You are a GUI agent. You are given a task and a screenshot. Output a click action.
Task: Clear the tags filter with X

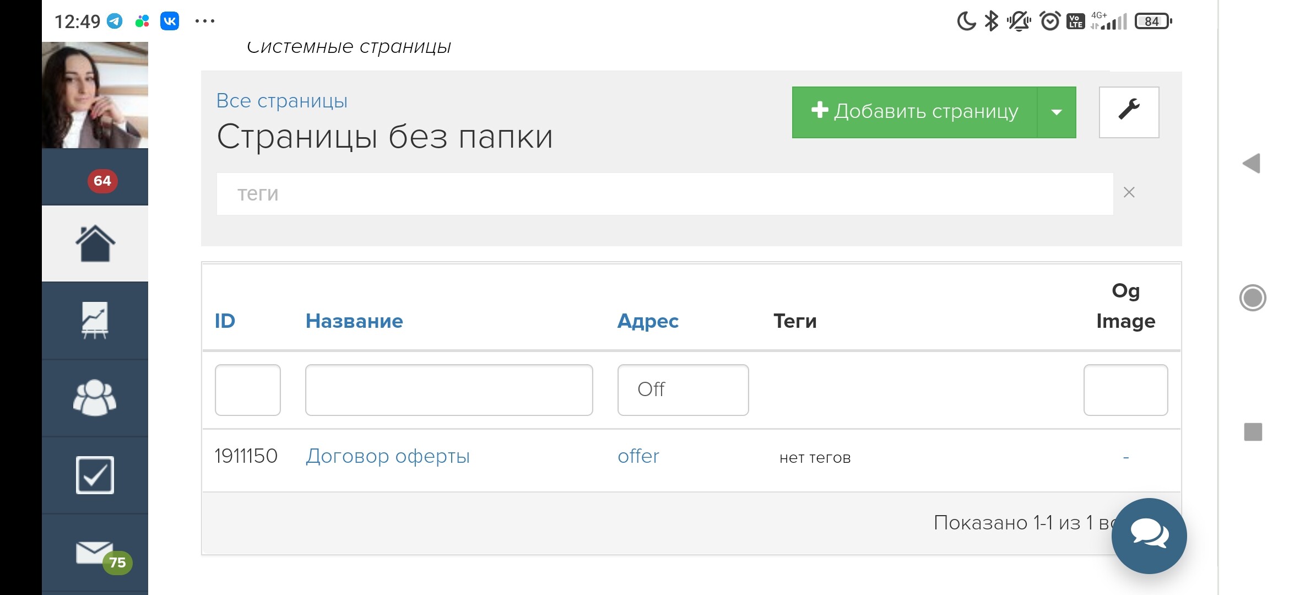pos(1129,193)
